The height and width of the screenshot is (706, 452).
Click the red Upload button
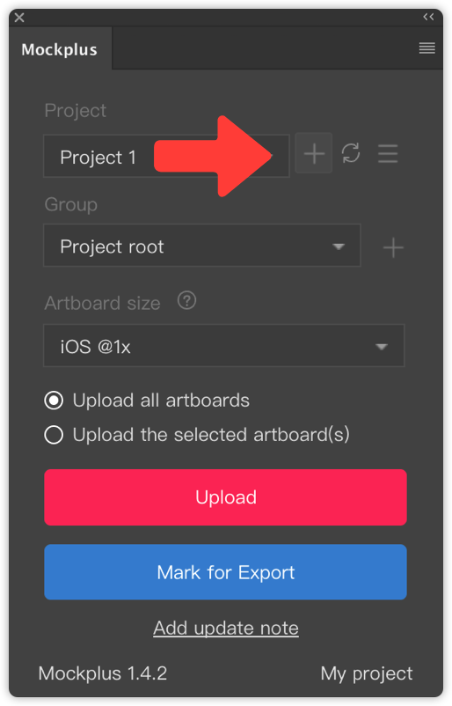coord(225,497)
